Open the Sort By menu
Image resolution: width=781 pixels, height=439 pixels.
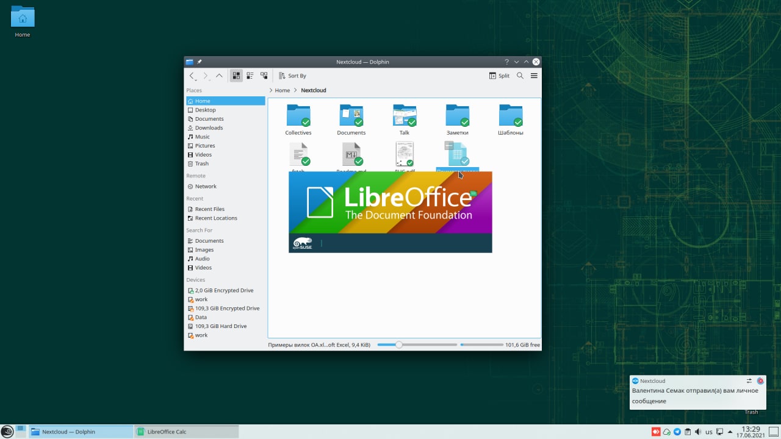(x=292, y=76)
